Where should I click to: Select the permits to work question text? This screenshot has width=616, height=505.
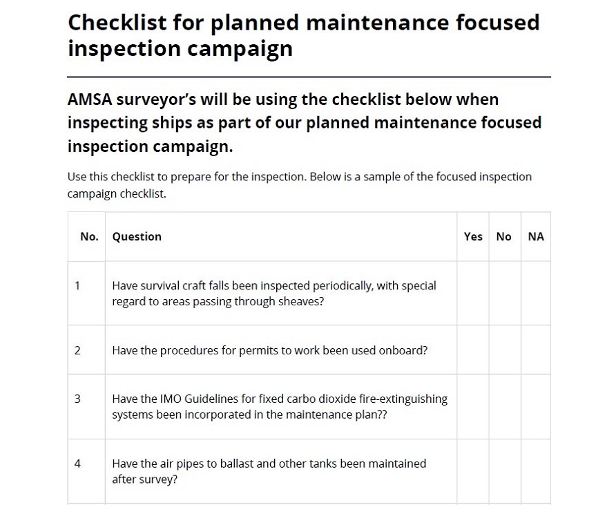click(x=270, y=350)
